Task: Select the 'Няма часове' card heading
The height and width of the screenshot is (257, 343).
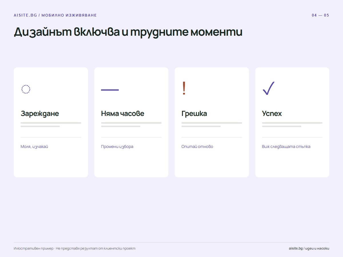Action: point(123,113)
